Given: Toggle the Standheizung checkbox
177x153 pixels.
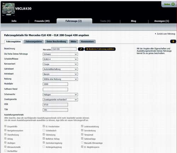Looking at the screenshot, I should [x=5, y=134].
